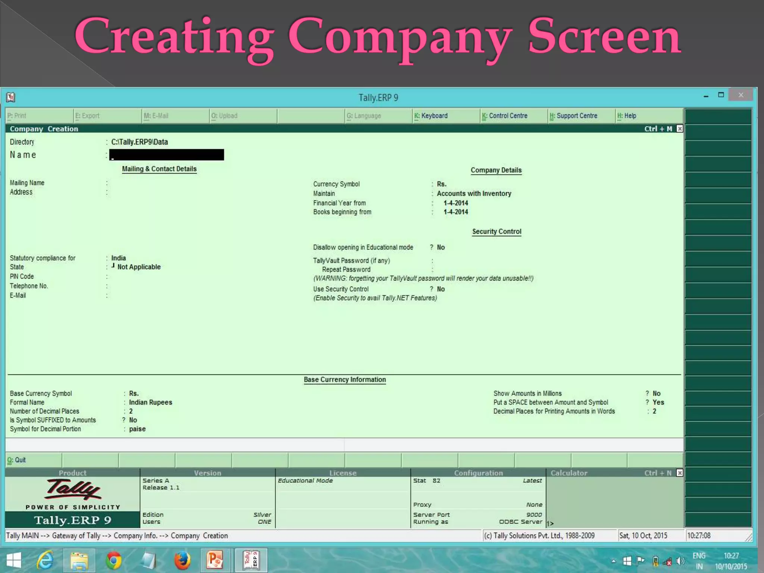Close the Company Creation panel with X
The height and width of the screenshot is (573, 764).
click(680, 129)
